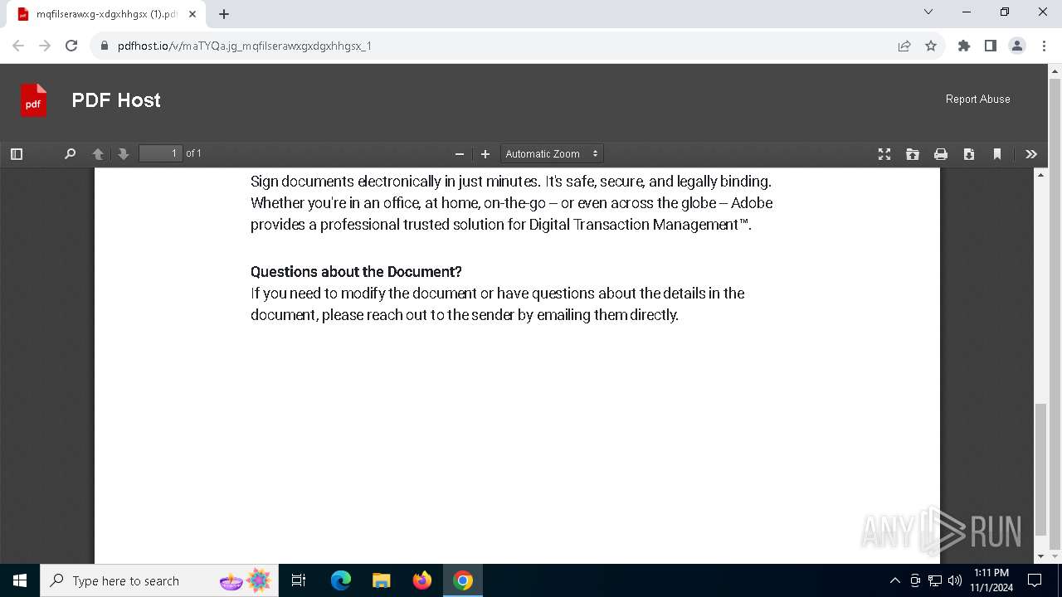The image size is (1062, 597).
Task: Reload the current page
Action: [x=71, y=46]
